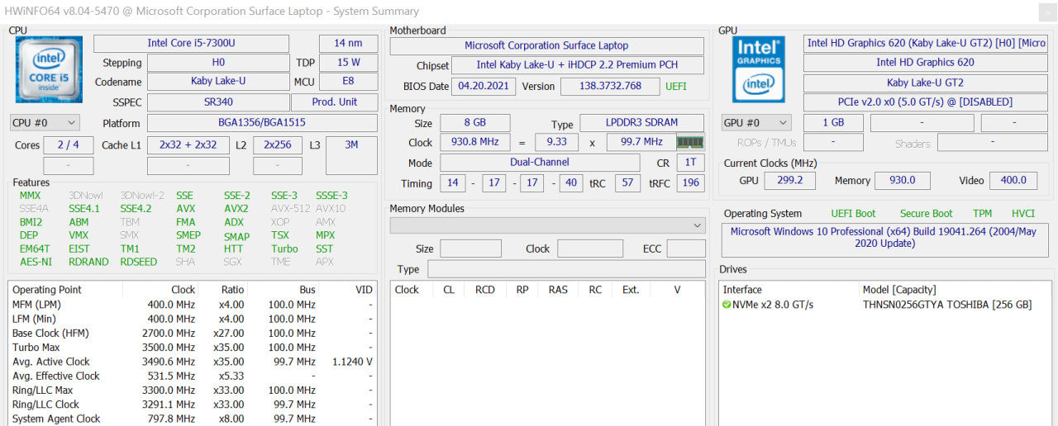Select the Kaby Lake-U GT2 GPU codename field

pos(925,83)
